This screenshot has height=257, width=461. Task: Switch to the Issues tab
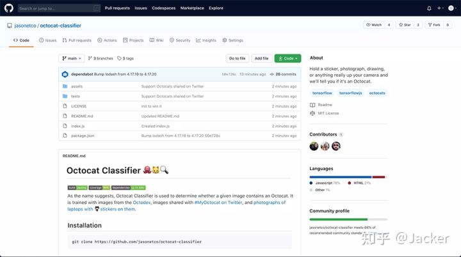(x=47, y=40)
